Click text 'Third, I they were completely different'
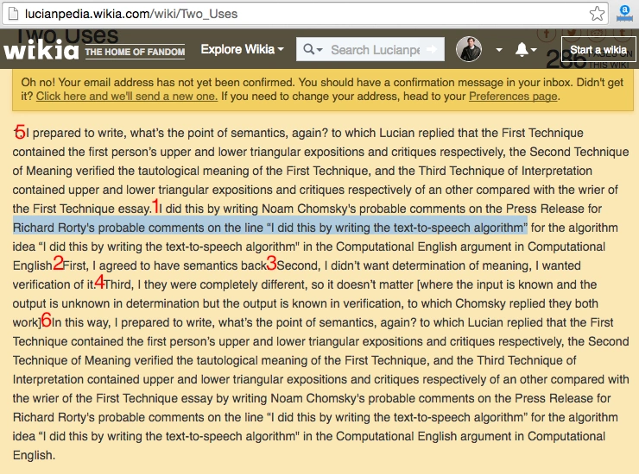The height and width of the screenshot is (474, 639). (205, 284)
